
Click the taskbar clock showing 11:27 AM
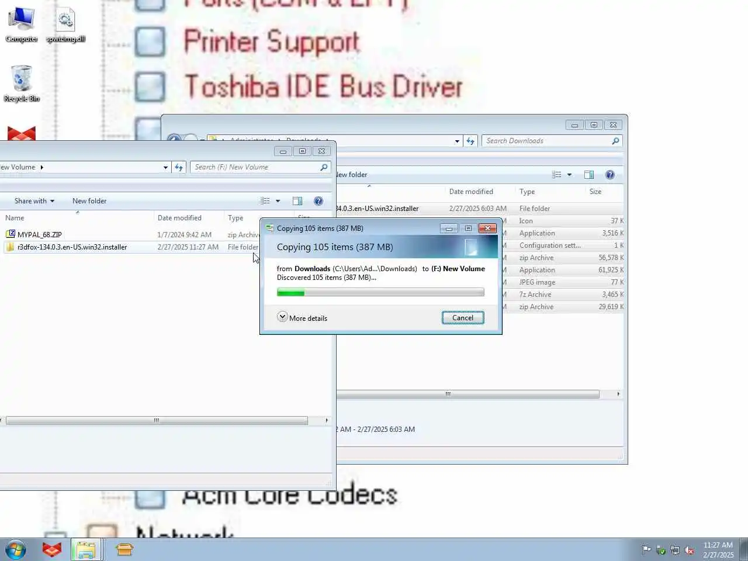coord(718,550)
